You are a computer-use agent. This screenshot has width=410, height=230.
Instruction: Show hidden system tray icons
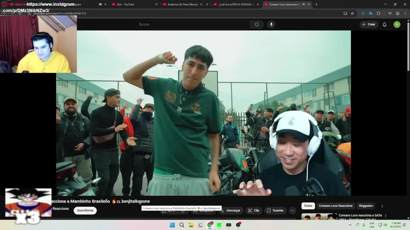[x=350, y=225]
